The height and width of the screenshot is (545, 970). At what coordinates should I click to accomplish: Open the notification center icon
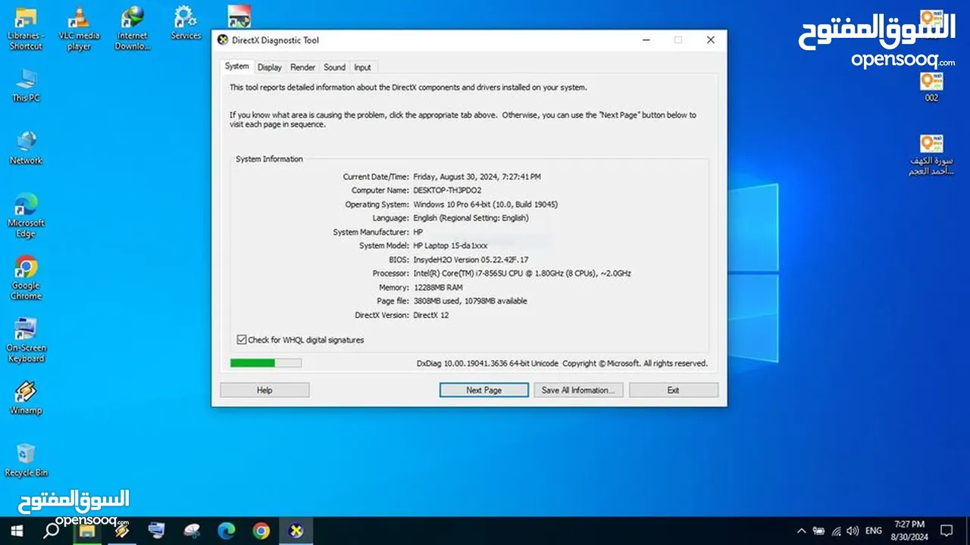947,531
